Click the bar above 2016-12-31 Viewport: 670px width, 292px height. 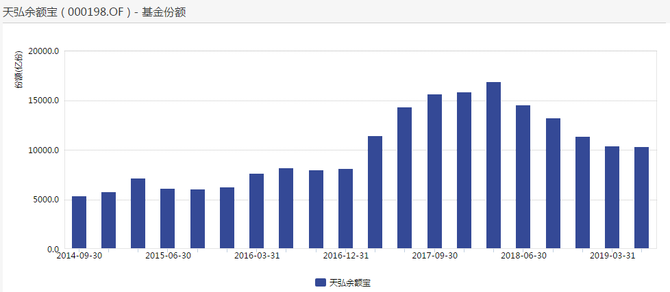click(346, 209)
